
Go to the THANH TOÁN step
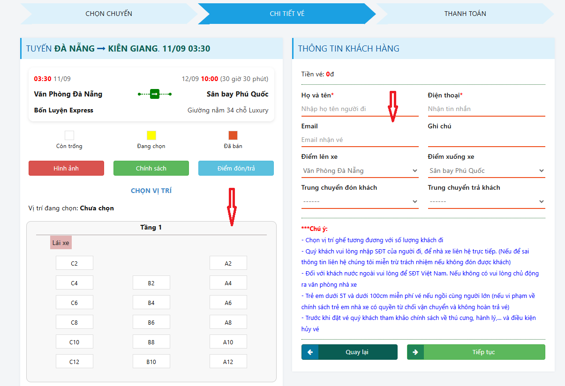465,14
